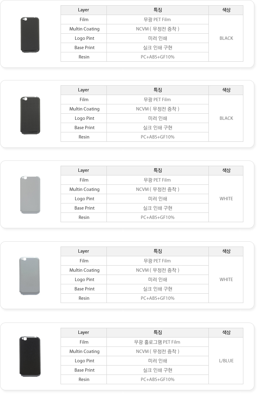Select the L/BLUE phone case image
Image resolution: width=258 pixels, height=394 pixels.
click(30, 356)
